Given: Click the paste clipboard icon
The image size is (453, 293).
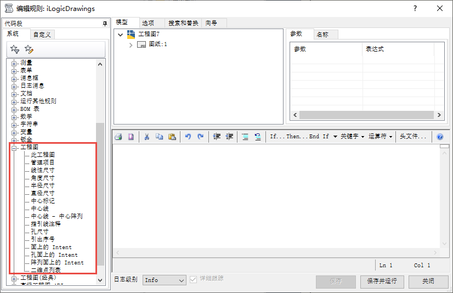Looking at the screenshot, I should point(172,137).
